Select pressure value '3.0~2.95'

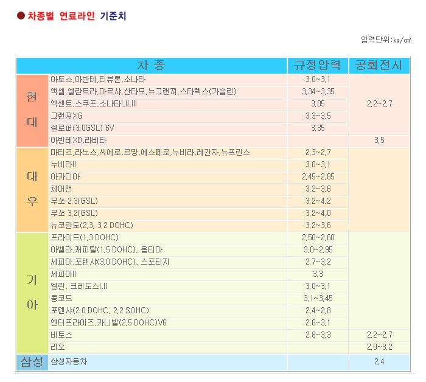pos(318,250)
